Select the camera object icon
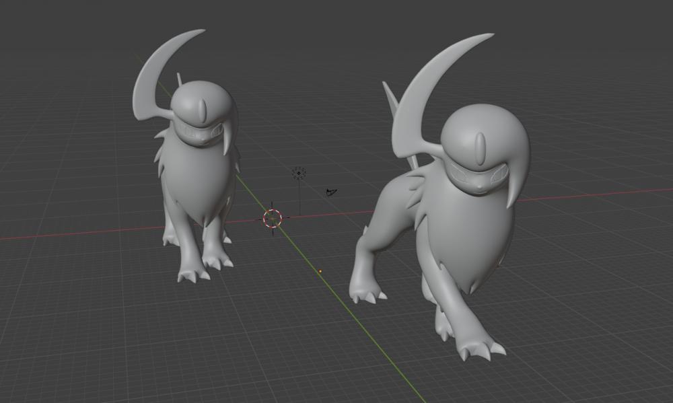This screenshot has width=673, height=403. (330, 193)
